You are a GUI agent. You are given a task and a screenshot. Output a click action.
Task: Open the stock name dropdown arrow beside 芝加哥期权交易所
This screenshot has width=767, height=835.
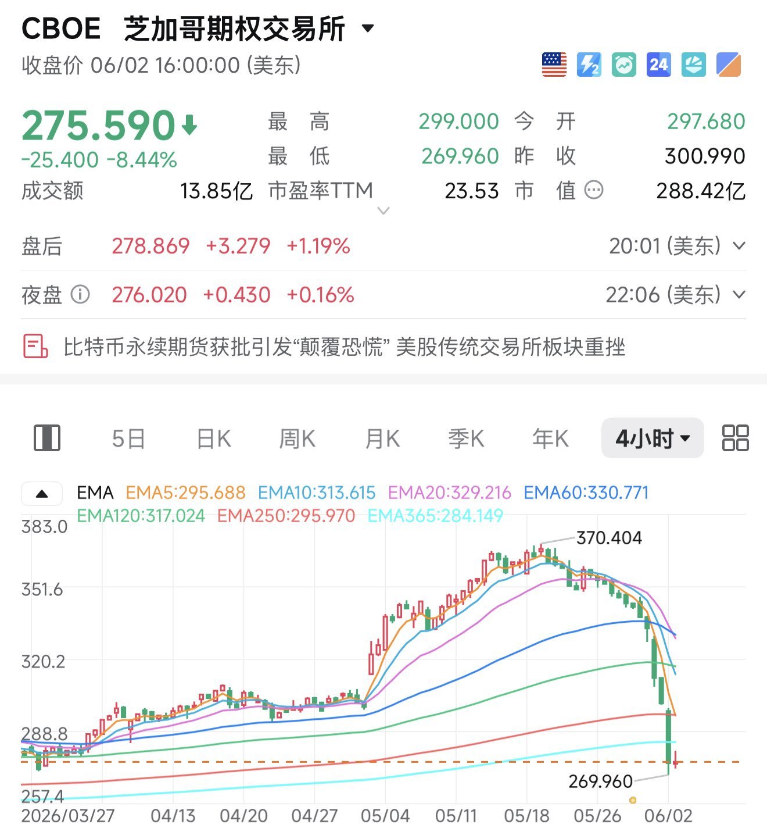(368, 28)
